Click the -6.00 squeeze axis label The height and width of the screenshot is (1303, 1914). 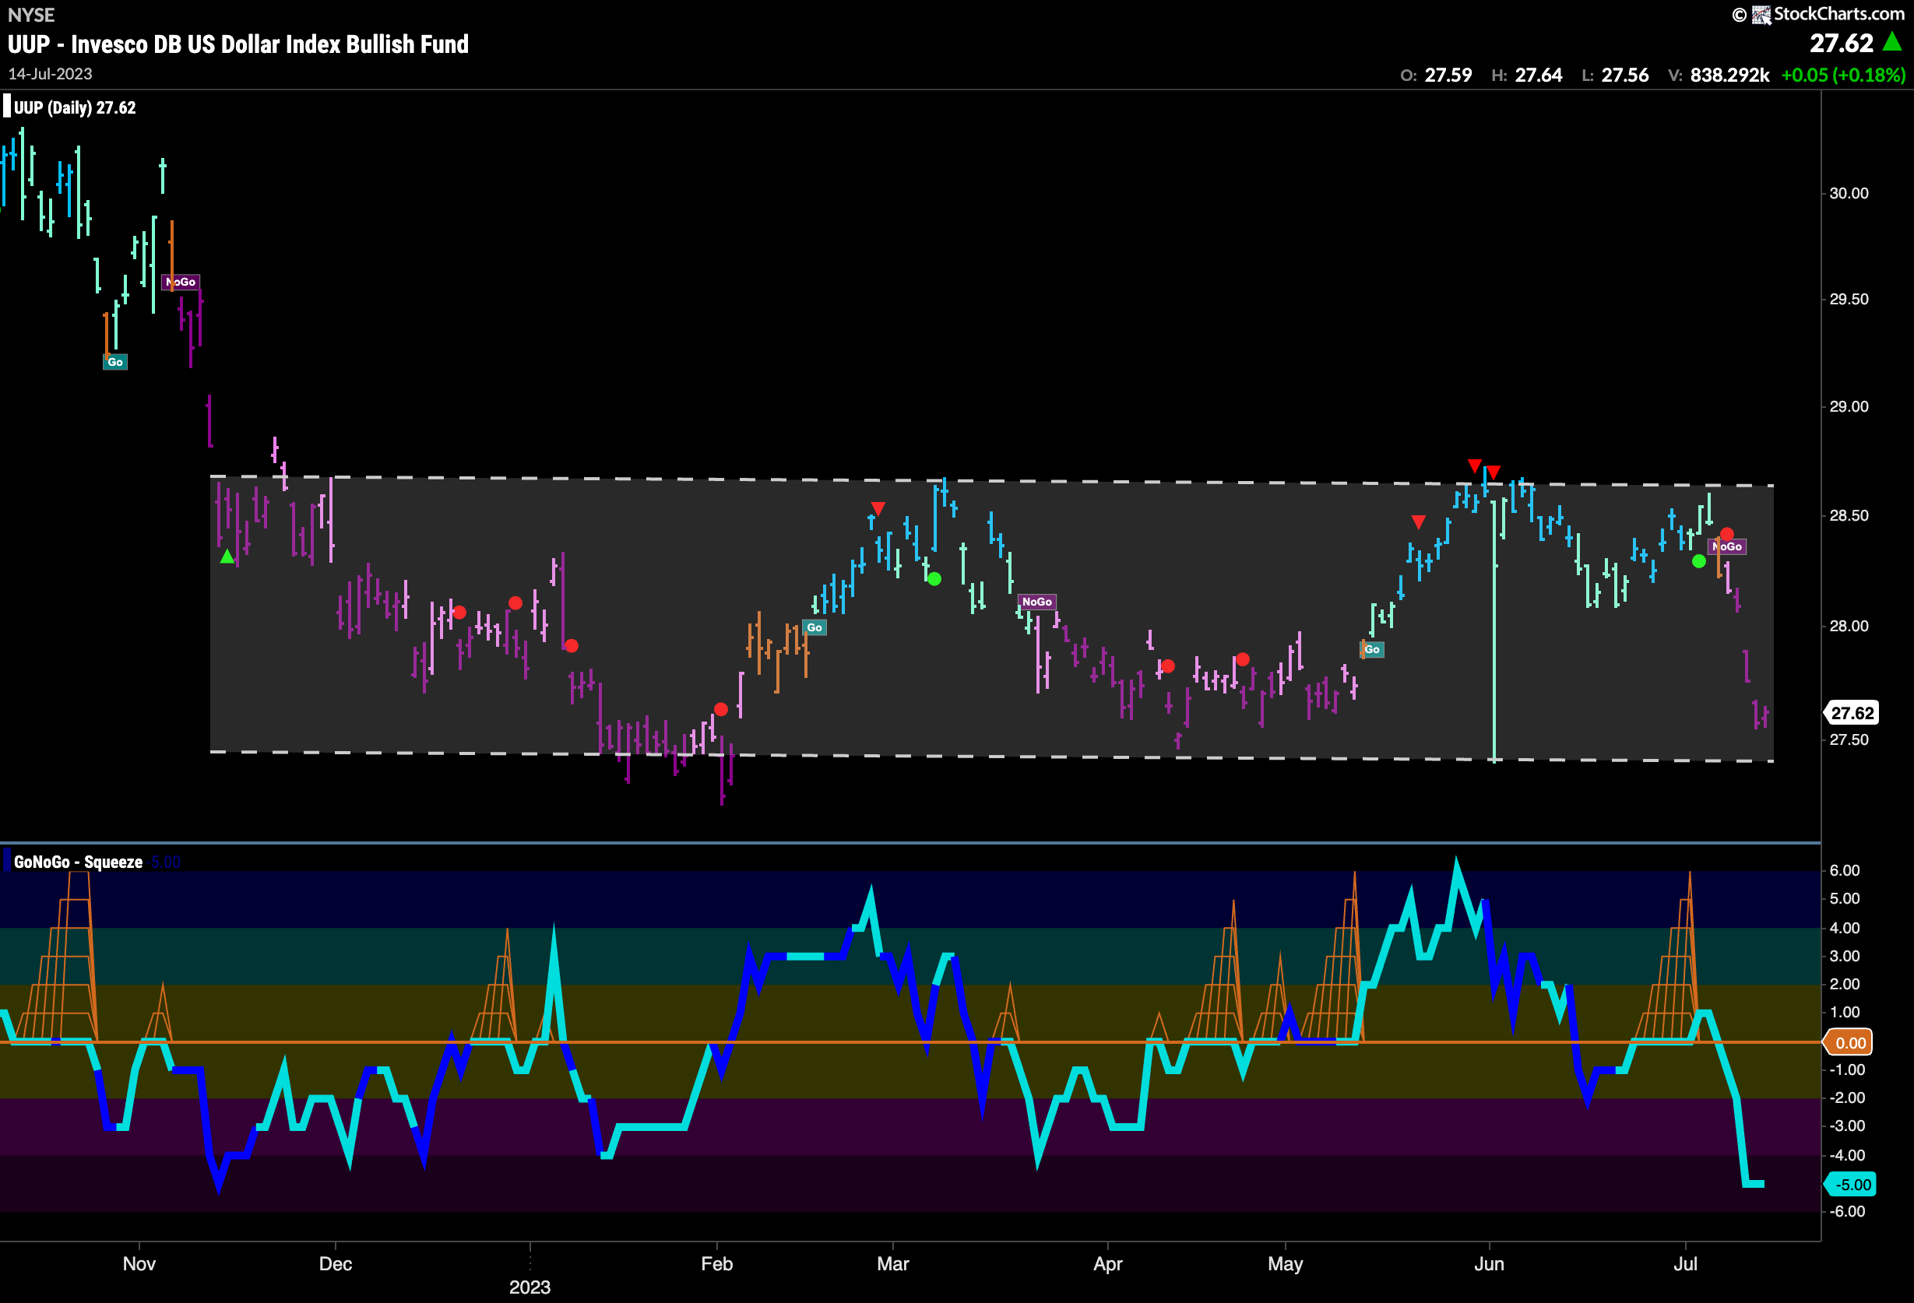pyautogui.click(x=1847, y=1212)
